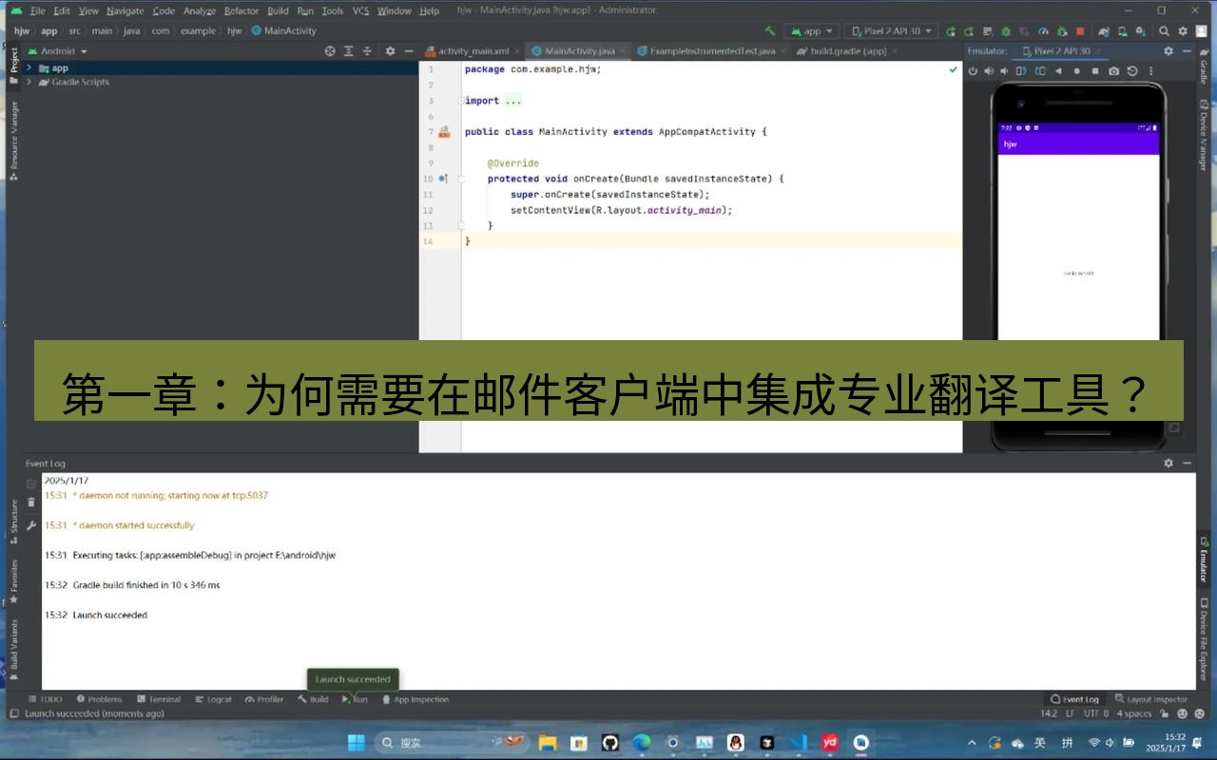Screen dimensions: 1217x760
Task: Open the VCS menu
Action: [x=360, y=10]
